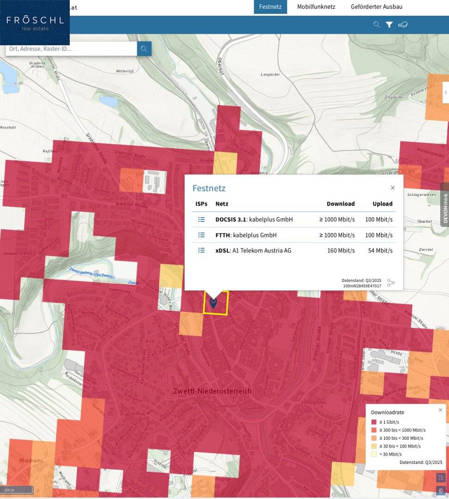The width and height of the screenshot is (449, 499).
Task: Click the 'Festnetz' popup heading
Action: pos(209,188)
